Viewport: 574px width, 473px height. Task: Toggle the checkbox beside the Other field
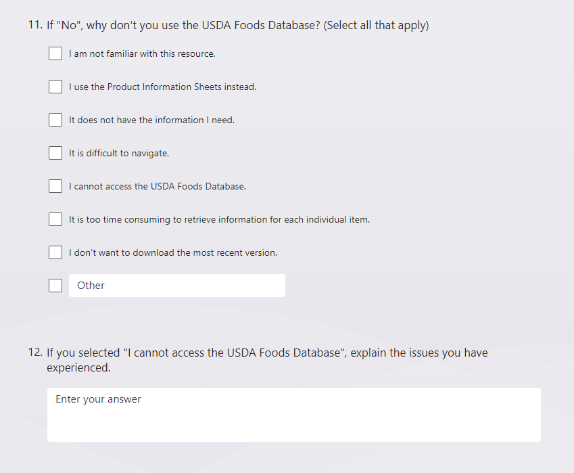pyautogui.click(x=55, y=286)
